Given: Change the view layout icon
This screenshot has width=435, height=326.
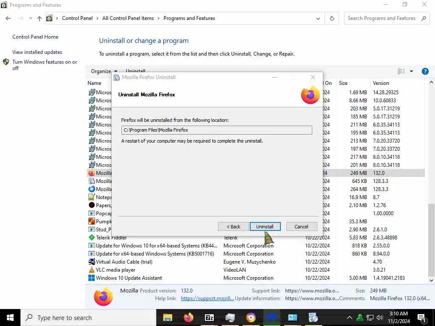Looking at the screenshot, I should [x=401, y=71].
